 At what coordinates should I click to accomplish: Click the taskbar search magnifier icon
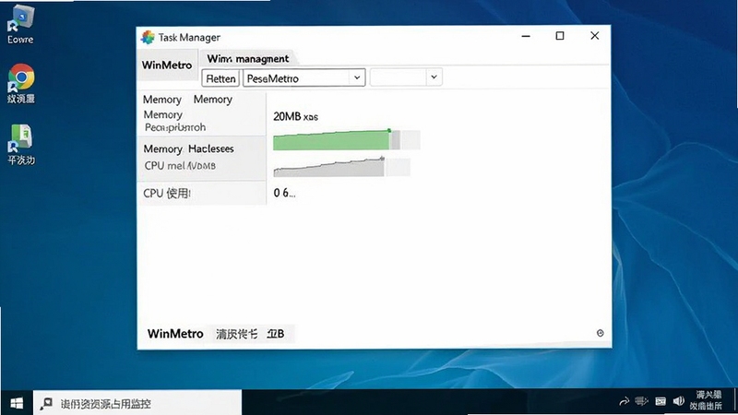point(46,403)
